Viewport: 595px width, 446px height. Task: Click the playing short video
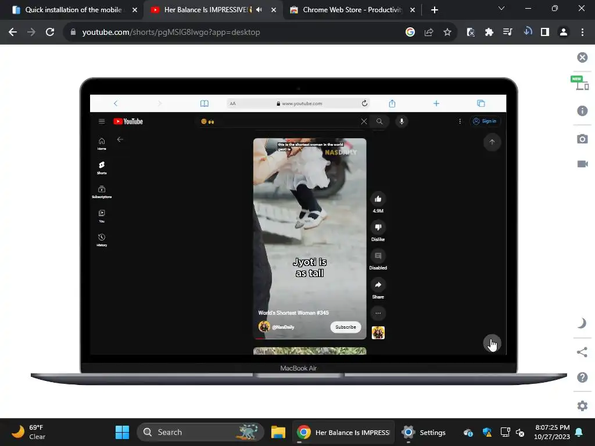(x=310, y=238)
